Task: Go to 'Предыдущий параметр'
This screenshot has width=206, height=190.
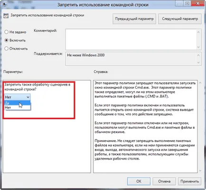Action: 134,19
